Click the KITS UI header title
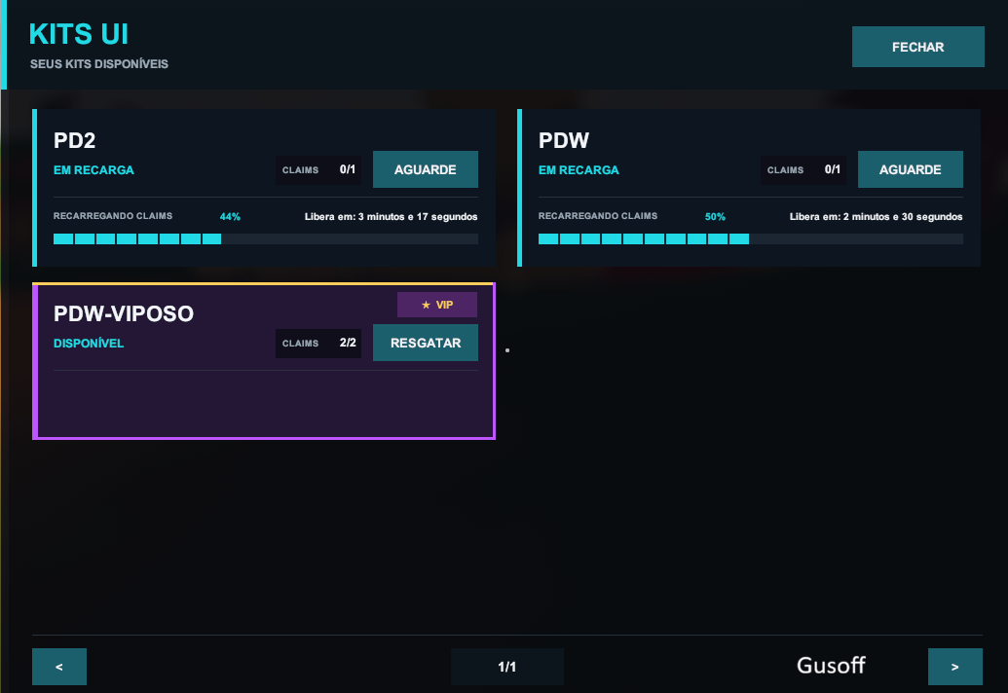Screen dimensions: 1008x693 tap(79, 34)
